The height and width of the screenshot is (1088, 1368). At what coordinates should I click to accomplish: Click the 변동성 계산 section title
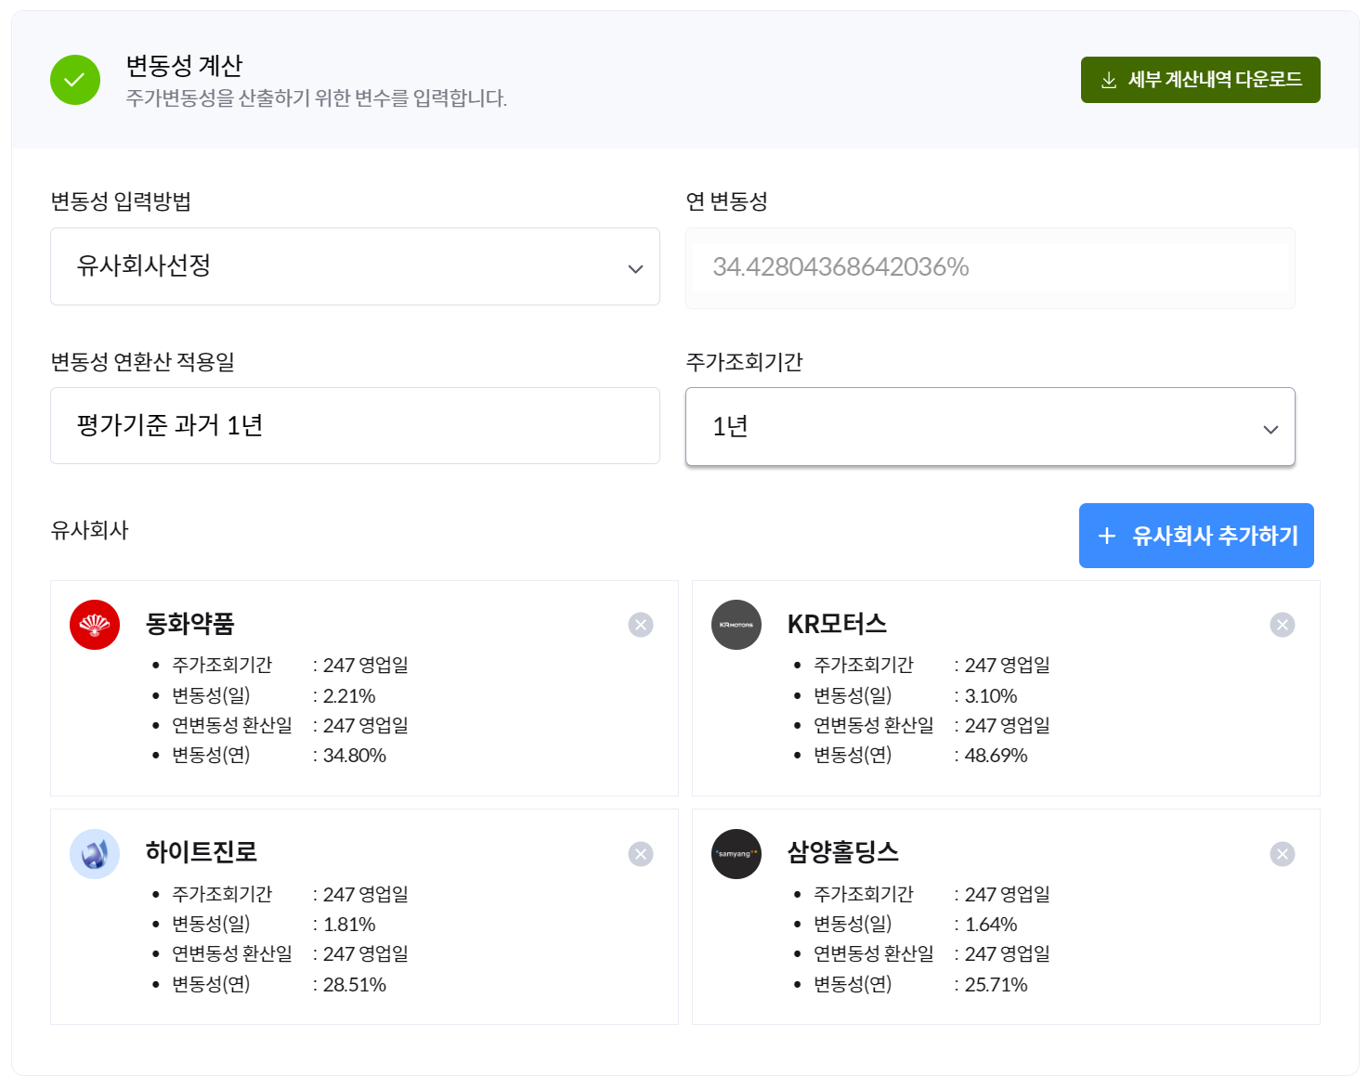coord(184,66)
